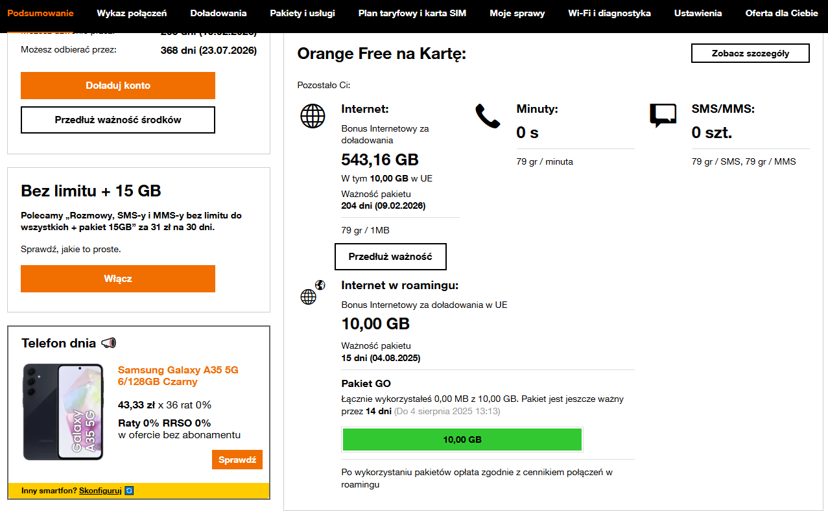This screenshot has width=828, height=516.
Task: Click the orange Doładuj konto button
Action: (118, 86)
